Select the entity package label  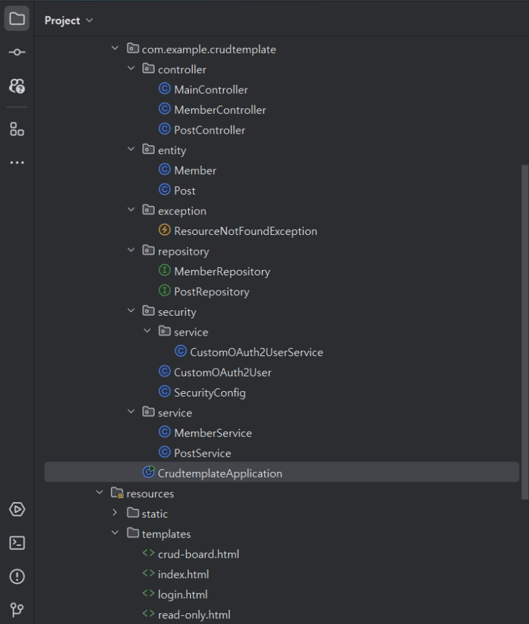(172, 151)
